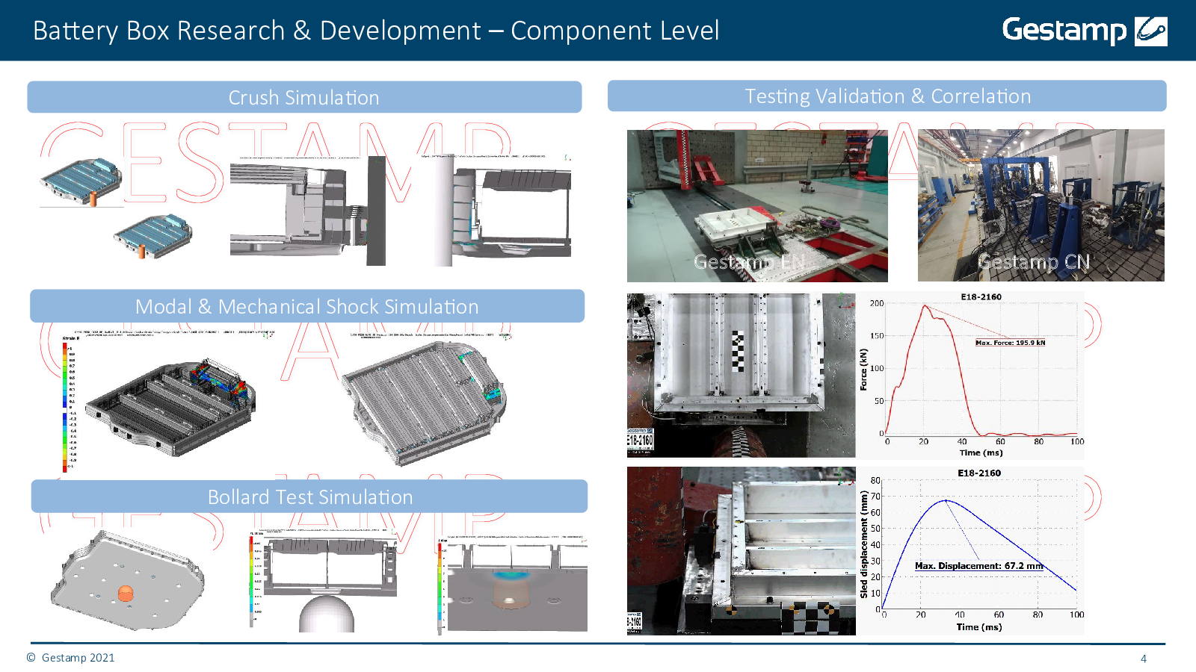Click the Gestamp 2021 copyright text
The image size is (1196, 672).
(71, 658)
